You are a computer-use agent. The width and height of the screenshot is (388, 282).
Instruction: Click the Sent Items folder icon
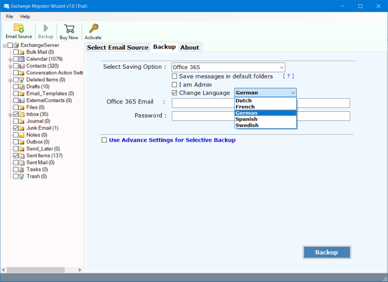coord(22,156)
